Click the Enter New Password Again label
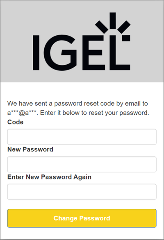The image size is (164, 240). (x=49, y=177)
